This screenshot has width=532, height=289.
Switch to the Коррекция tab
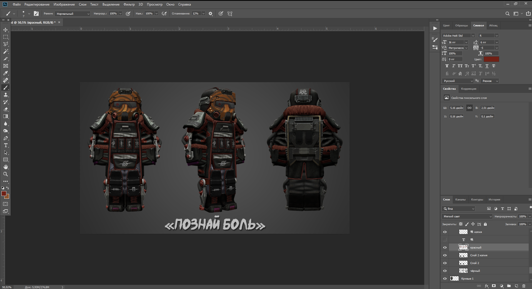coord(469,89)
